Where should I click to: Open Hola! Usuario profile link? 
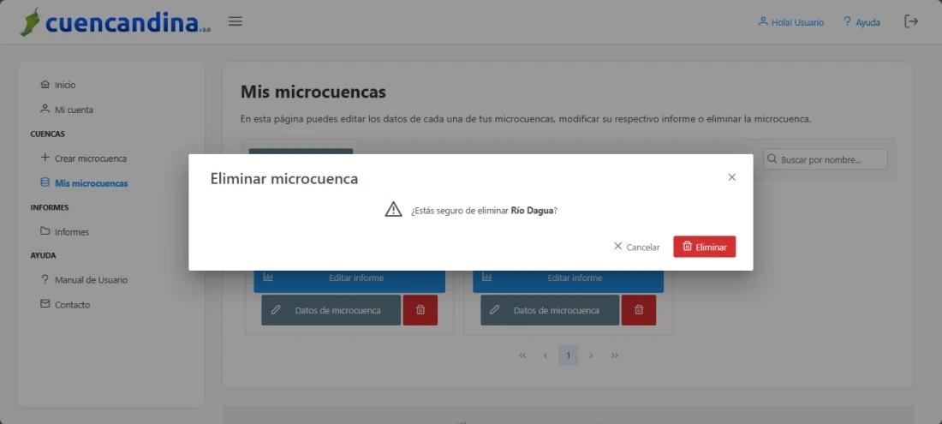point(790,22)
